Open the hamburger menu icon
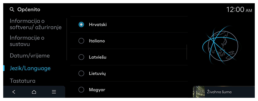 pyautogui.click(x=54, y=92)
